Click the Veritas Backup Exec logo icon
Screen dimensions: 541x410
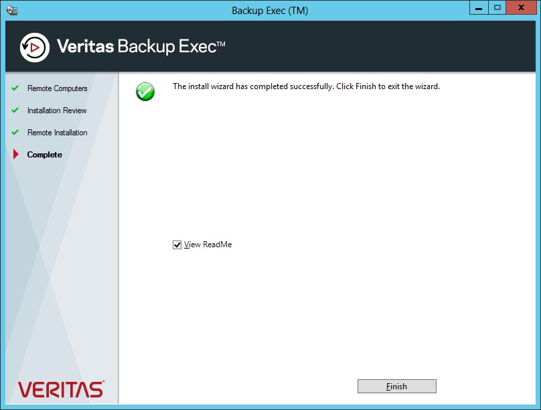pyautogui.click(x=35, y=48)
